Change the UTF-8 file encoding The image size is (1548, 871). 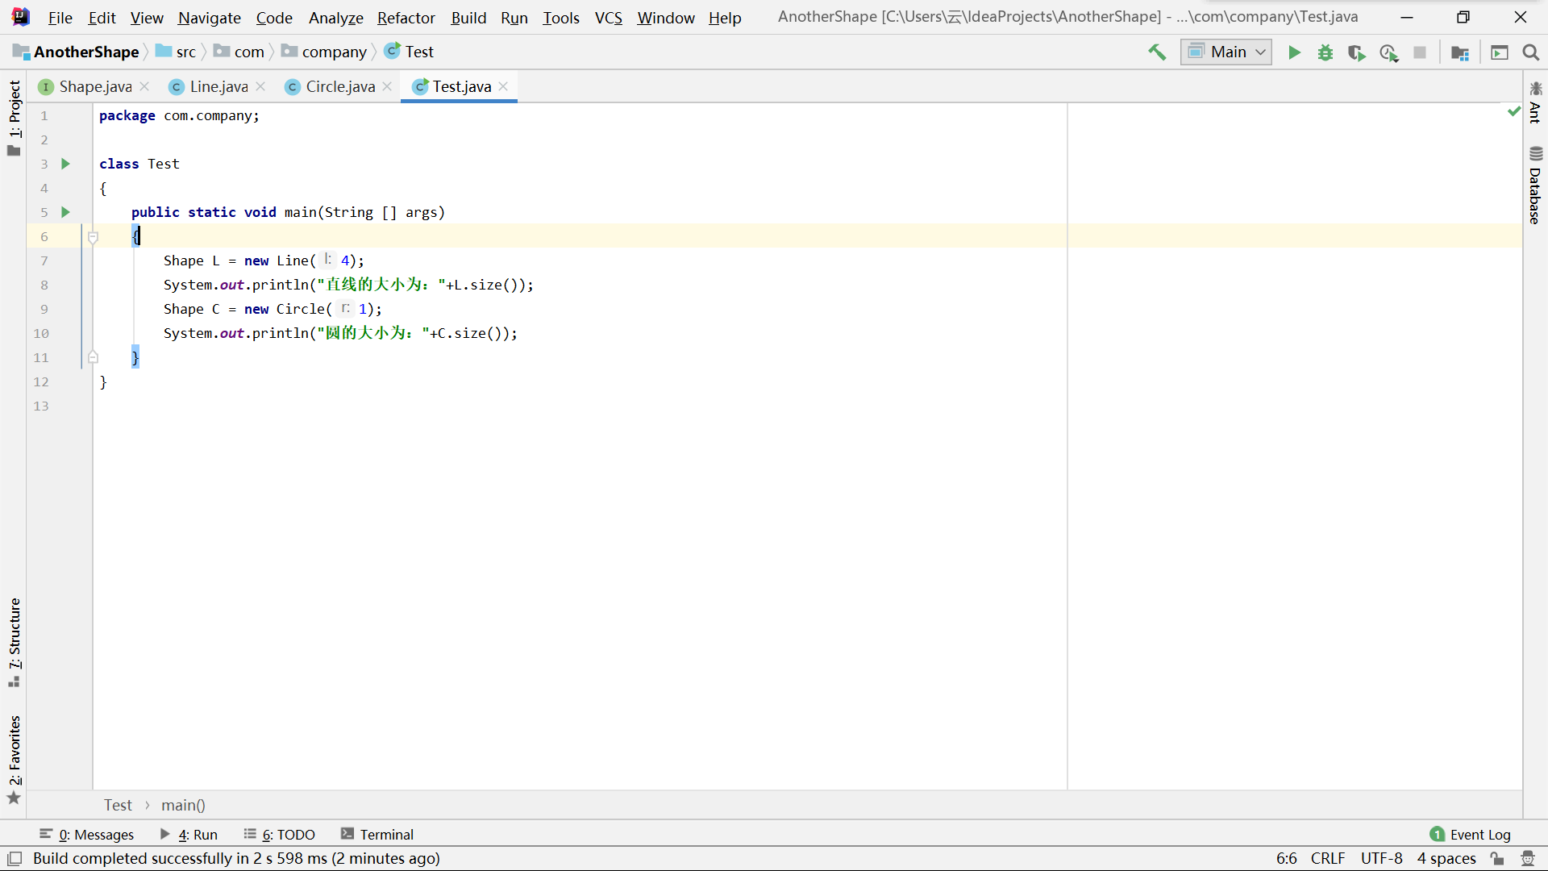click(x=1381, y=859)
